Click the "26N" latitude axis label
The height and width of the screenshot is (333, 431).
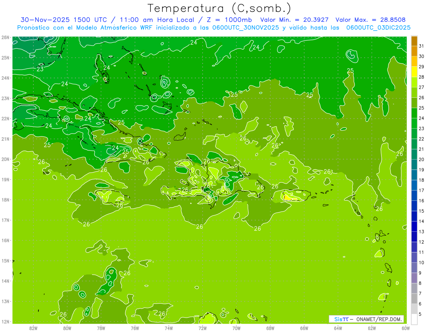5,37
